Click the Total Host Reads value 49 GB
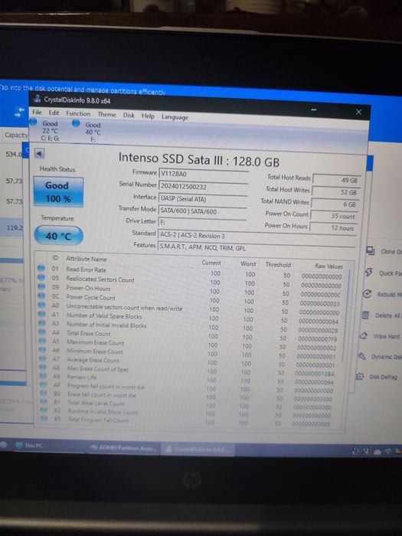 pyautogui.click(x=336, y=180)
